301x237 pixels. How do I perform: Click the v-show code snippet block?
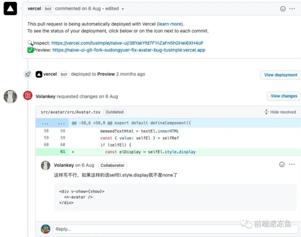[175, 197]
